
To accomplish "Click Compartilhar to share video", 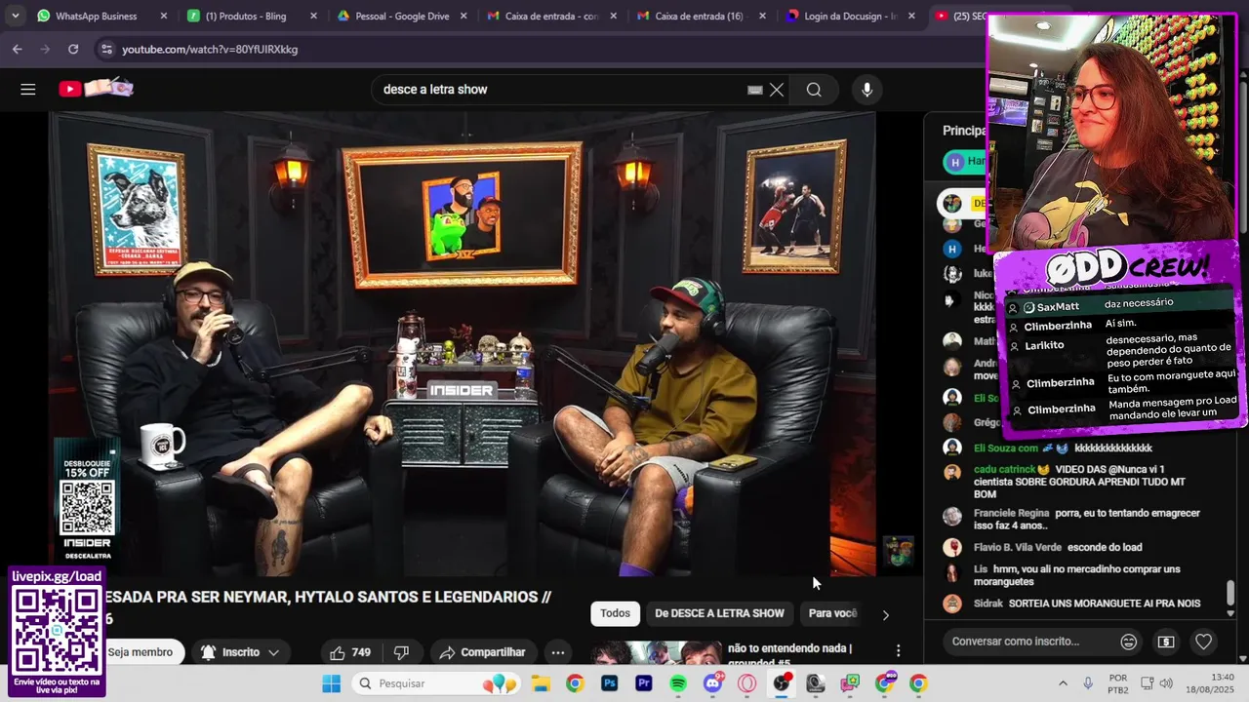I will point(483,652).
